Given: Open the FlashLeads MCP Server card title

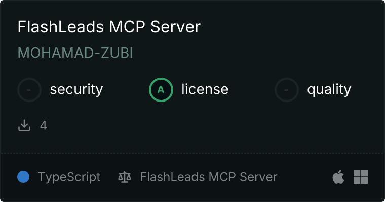Looking at the screenshot, I should tap(109, 26).
